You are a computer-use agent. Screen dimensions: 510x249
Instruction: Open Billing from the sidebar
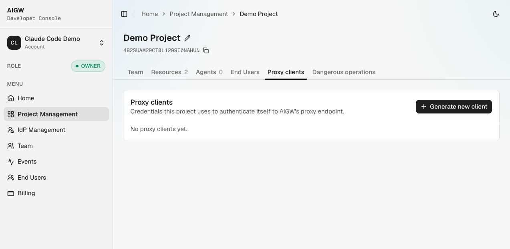56,193
